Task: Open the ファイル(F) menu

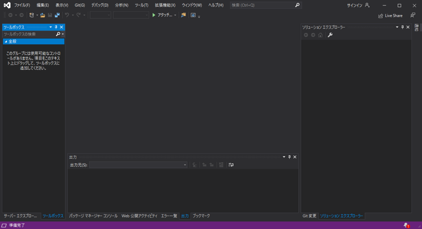Action: pos(22,5)
